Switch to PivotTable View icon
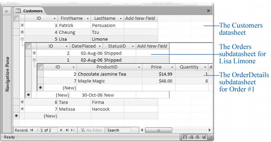 tap(192, 137)
